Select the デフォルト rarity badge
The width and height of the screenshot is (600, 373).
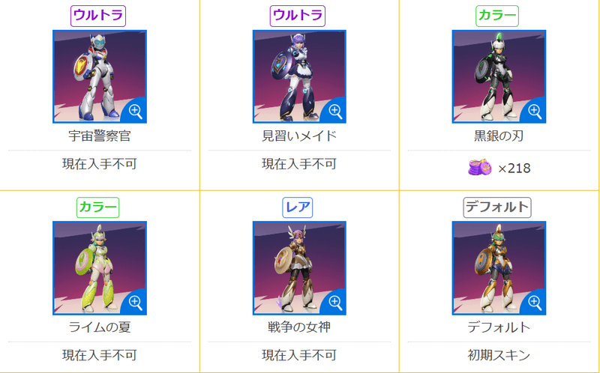(x=497, y=207)
